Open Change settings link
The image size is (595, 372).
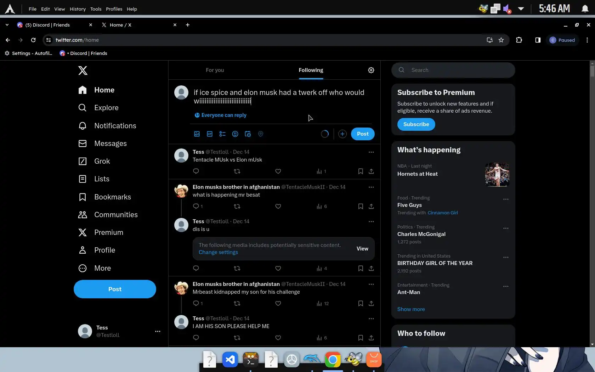[218, 252]
